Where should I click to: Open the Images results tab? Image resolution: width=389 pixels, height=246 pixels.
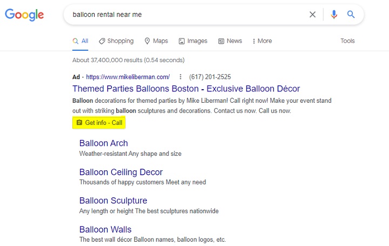[193, 41]
